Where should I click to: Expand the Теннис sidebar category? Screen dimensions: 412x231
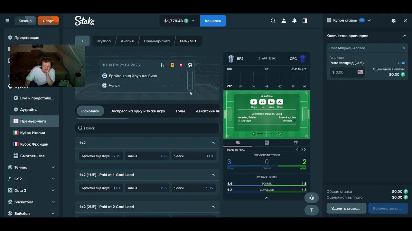53,167
